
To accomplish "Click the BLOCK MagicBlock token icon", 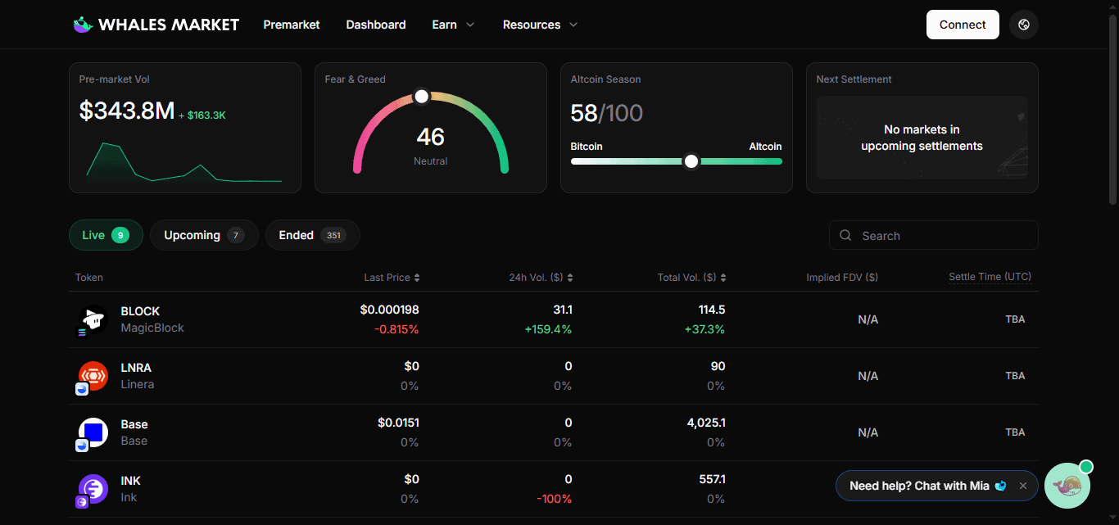I will pyautogui.click(x=93, y=319).
